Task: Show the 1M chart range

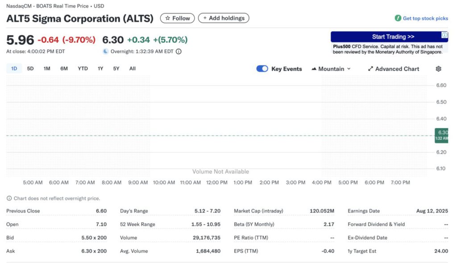Action: tap(47, 69)
